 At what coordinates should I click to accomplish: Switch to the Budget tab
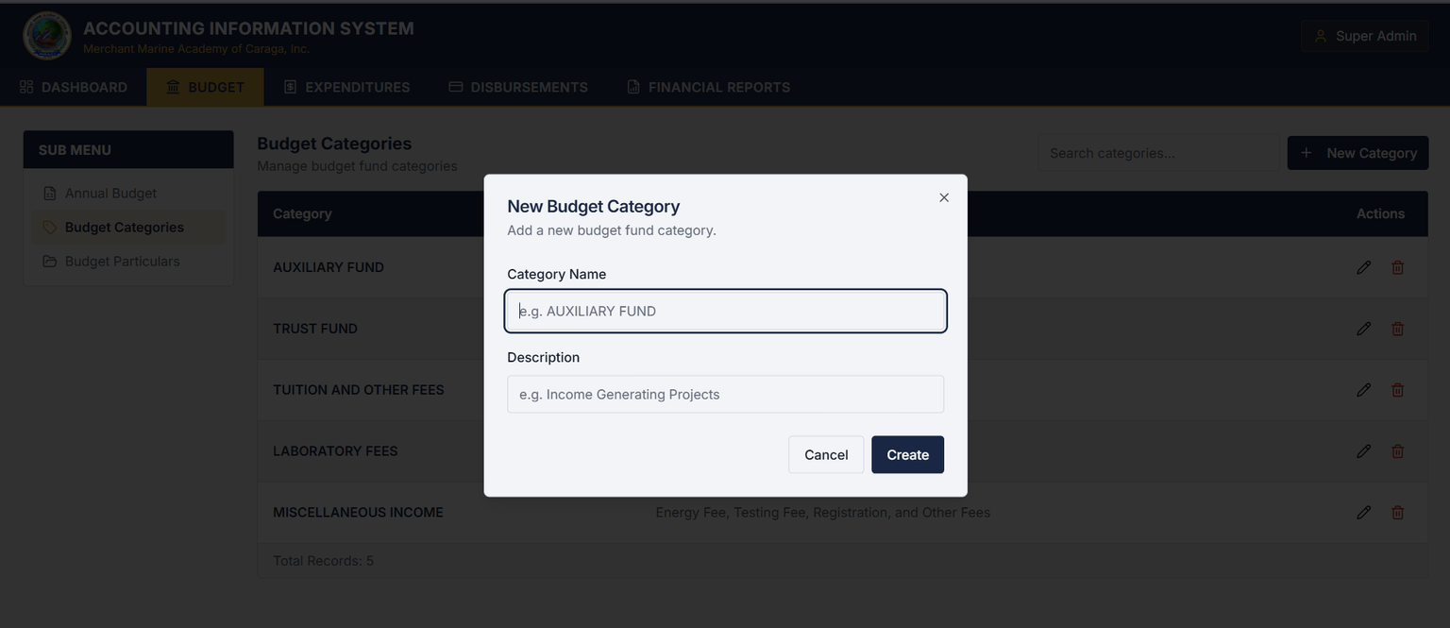(x=205, y=87)
